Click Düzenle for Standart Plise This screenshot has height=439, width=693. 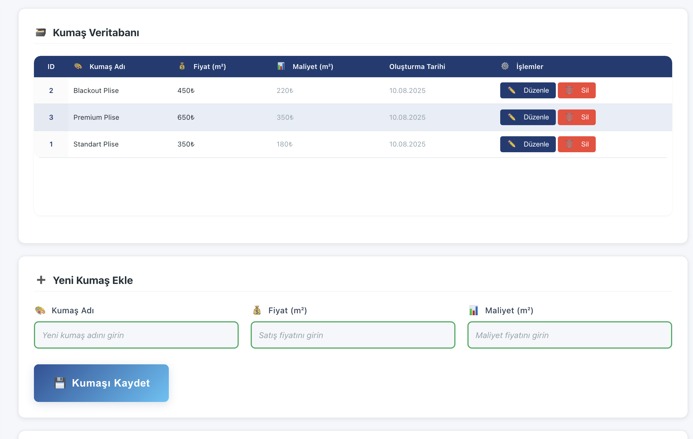pos(528,144)
